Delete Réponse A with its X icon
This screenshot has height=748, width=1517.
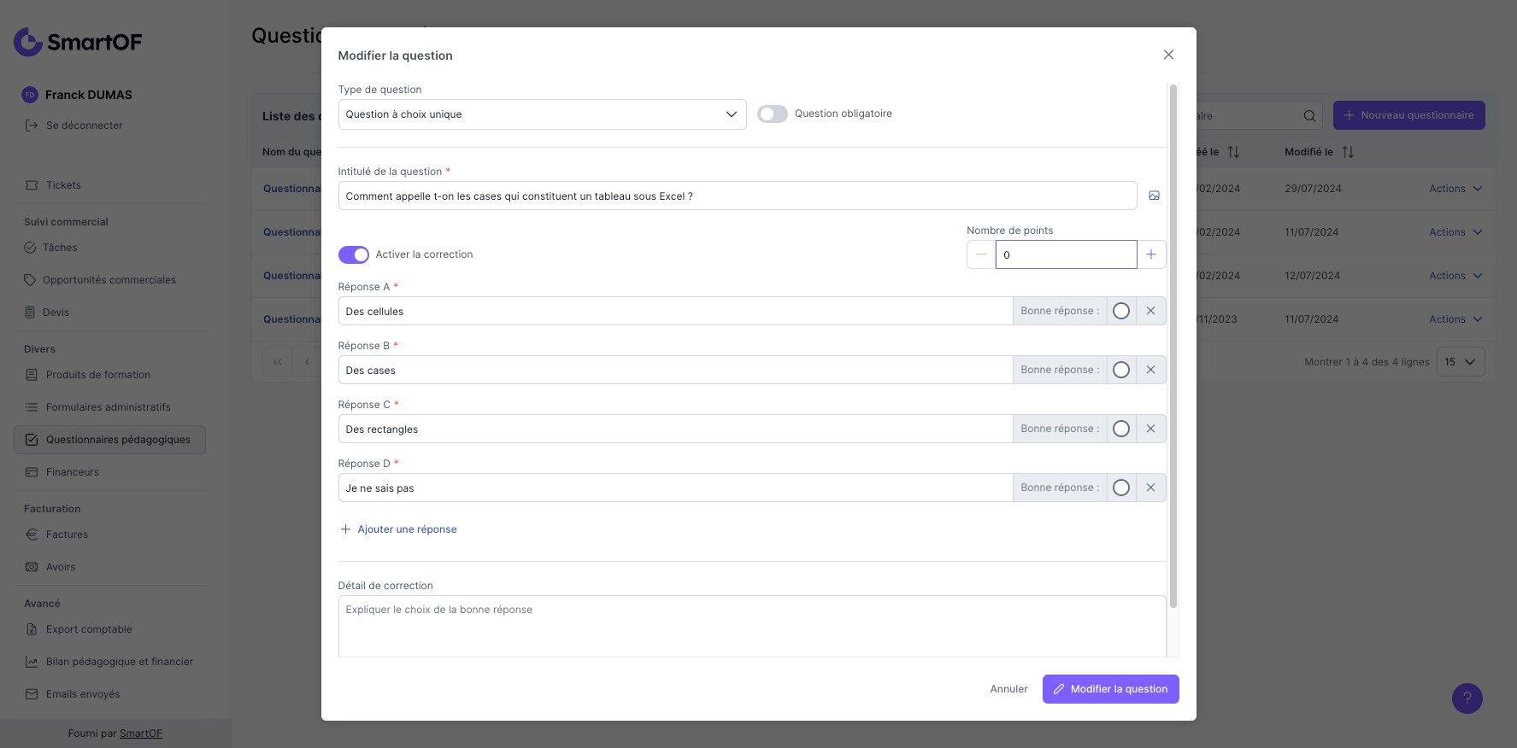(1150, 311)
